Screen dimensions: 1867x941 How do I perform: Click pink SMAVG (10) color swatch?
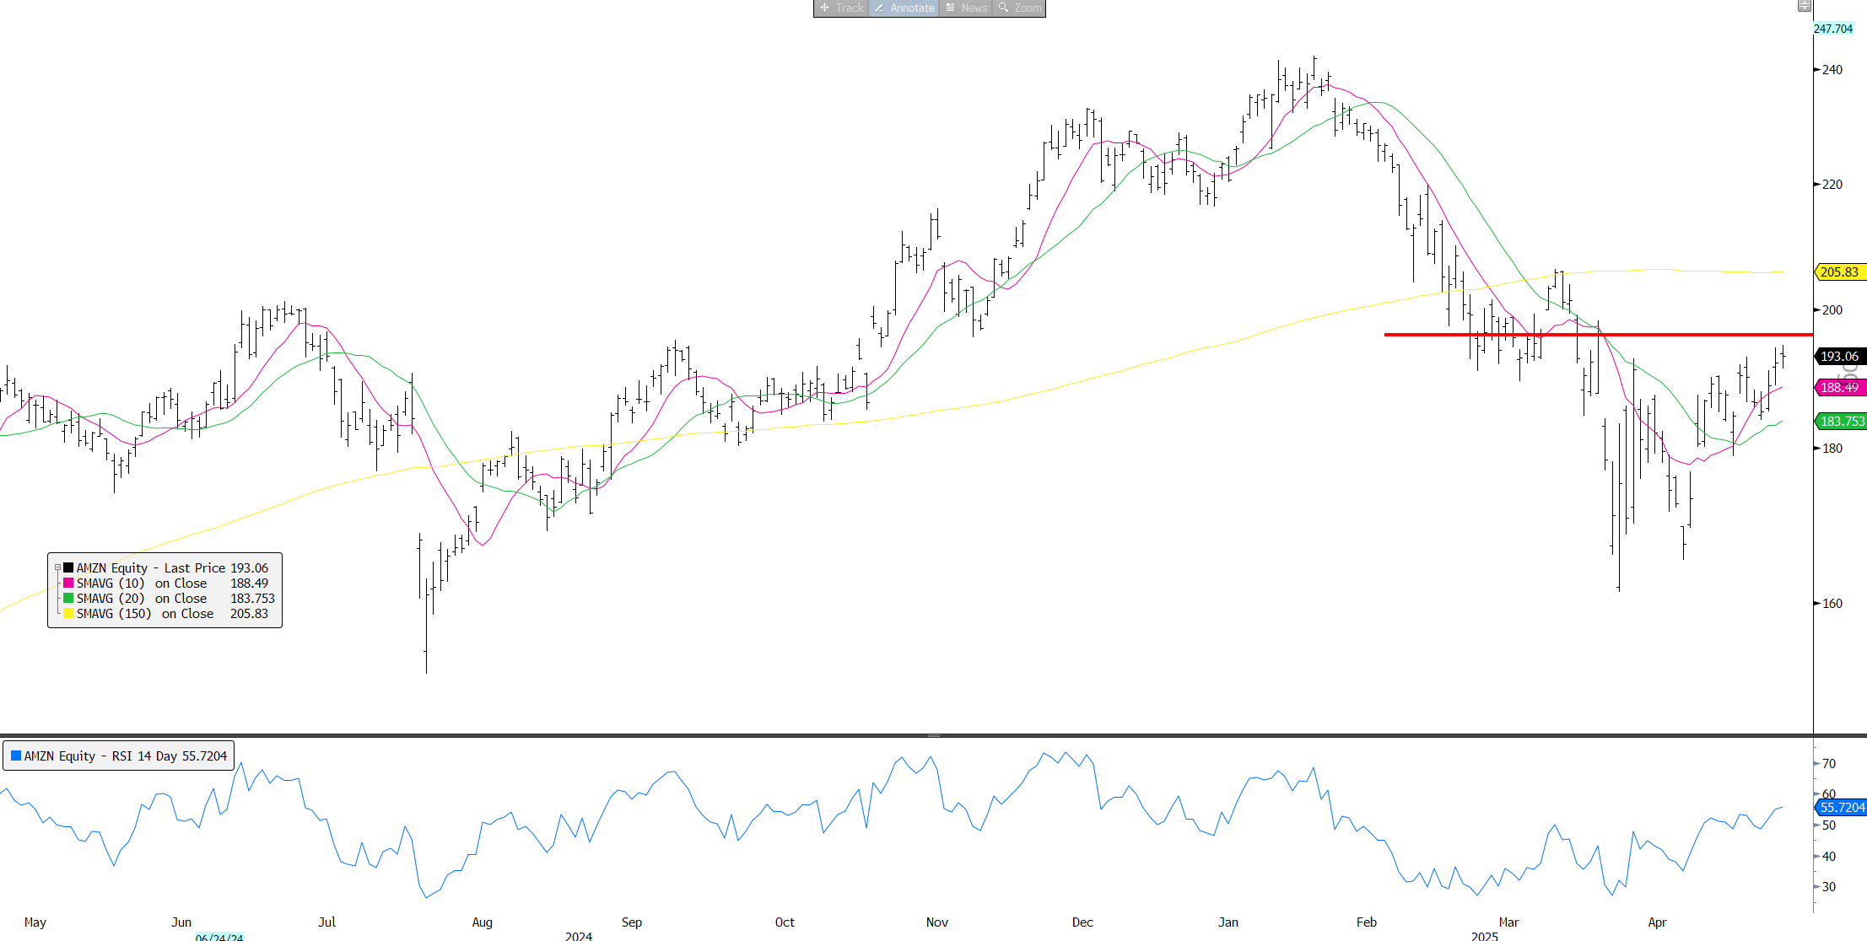coord(68,583)
